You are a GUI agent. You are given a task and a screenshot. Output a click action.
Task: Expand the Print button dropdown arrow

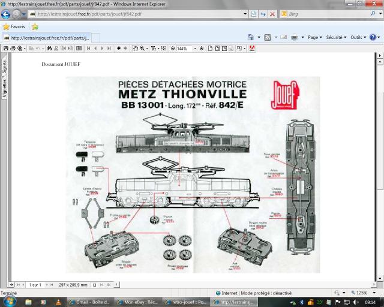[302, 37]
